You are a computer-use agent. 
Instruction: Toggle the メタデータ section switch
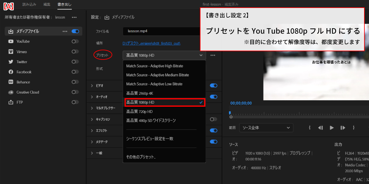coord(213,142)
